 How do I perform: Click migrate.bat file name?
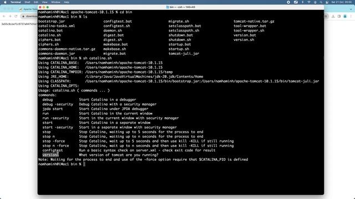(x=115, y=54)
